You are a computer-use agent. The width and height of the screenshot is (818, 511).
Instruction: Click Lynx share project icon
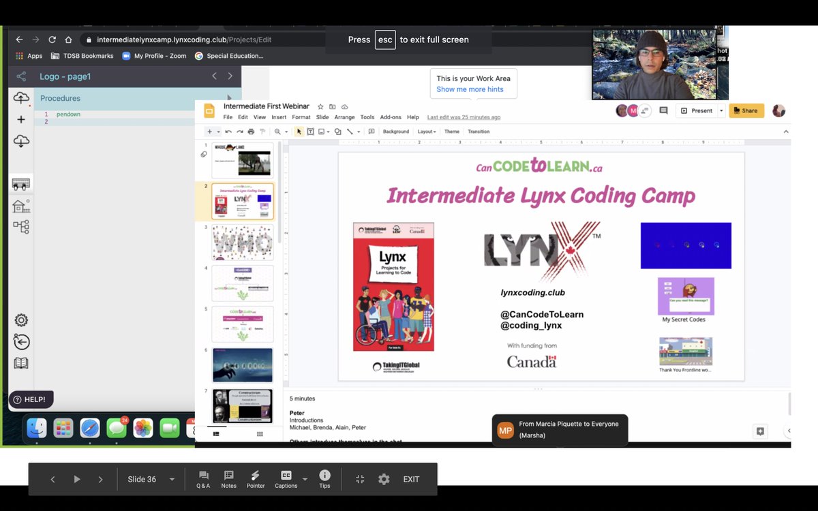pos(21,76)
